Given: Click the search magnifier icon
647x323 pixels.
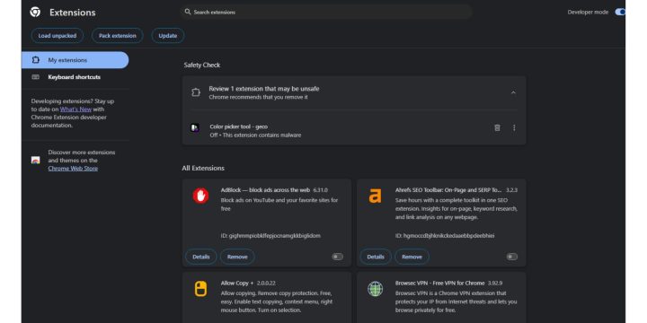Looking at the screenshot, I should (188, 12).
